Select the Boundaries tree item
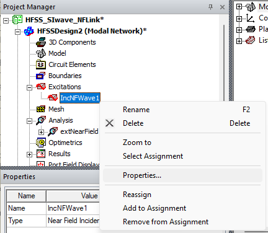 pyautogui.click(x=65, y=76)
